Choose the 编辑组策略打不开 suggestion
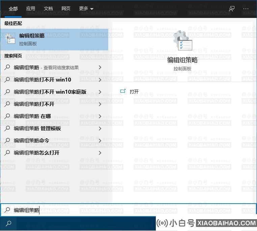 tap(54, 104)
